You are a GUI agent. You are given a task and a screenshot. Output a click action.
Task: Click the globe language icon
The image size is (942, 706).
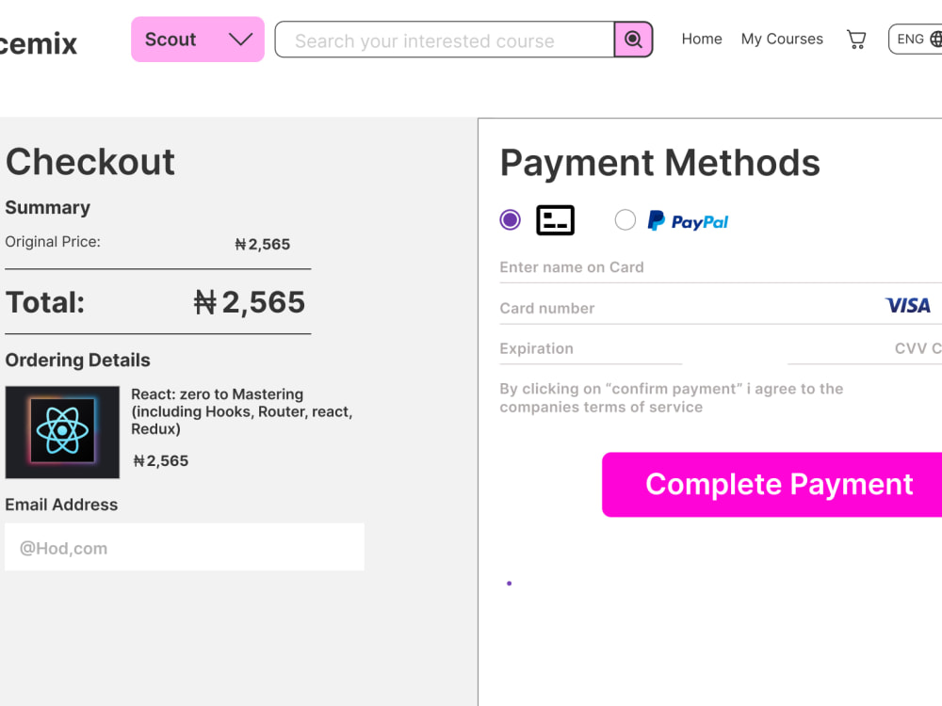[x=935, y=39]
